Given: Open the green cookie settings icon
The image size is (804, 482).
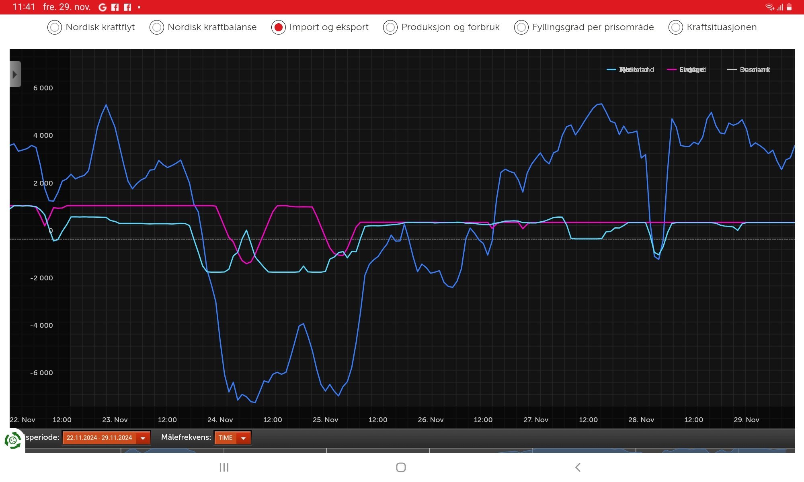Looking at the screenshot, I should click(13, 441).
